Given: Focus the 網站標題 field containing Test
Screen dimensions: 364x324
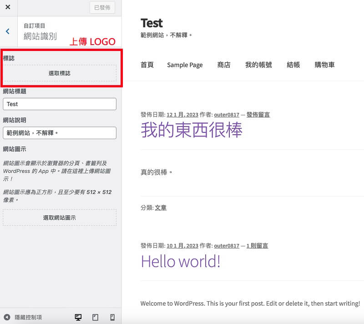Looking at the screenshot, I should pyautogui.click(x=60, y=104).
